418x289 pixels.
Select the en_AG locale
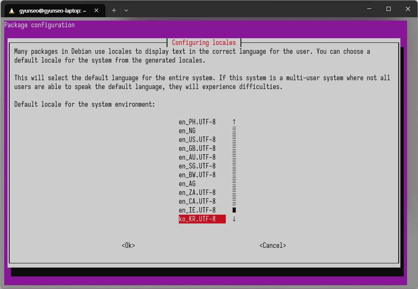pos(187,184)
